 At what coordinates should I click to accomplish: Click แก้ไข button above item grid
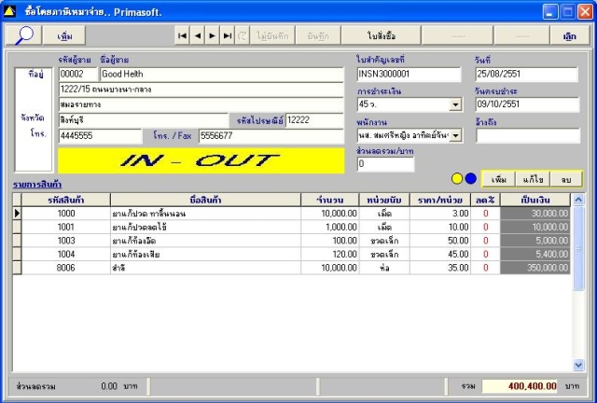point(533,179)
